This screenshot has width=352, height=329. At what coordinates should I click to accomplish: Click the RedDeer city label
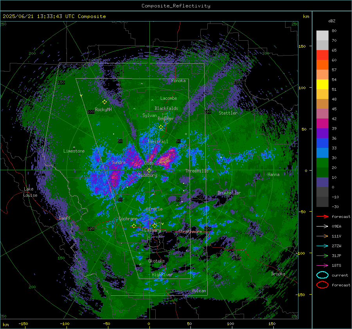click(x=166, y=119)
